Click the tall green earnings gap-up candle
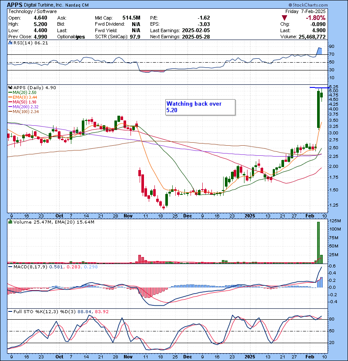 pos(318,109)
